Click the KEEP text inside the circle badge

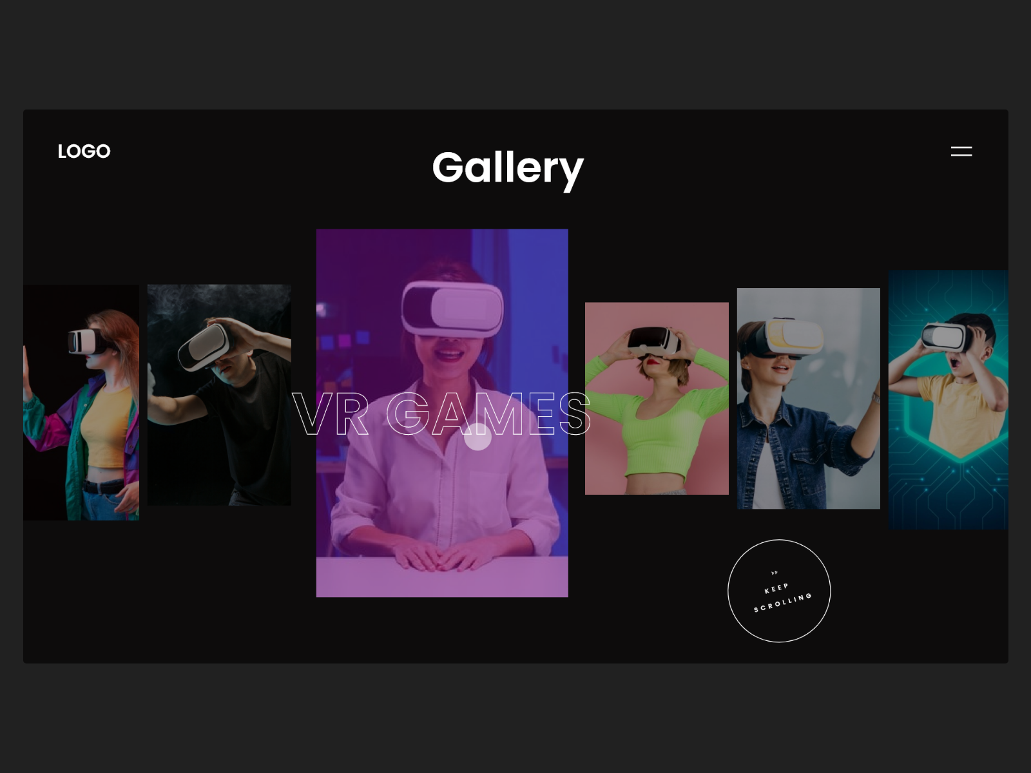[776, 587]
